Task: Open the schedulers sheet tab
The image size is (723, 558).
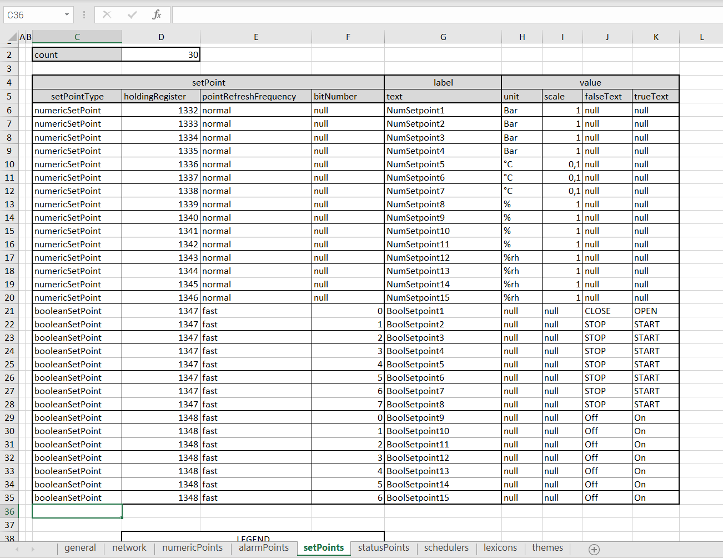Action: (446, 548)
